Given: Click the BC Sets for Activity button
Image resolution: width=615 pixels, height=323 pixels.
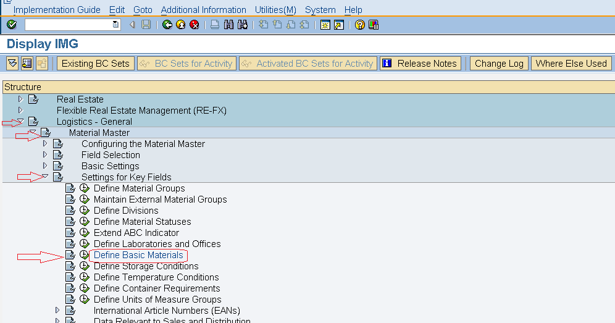Looking at the screenshot, I should click(186, 63).
